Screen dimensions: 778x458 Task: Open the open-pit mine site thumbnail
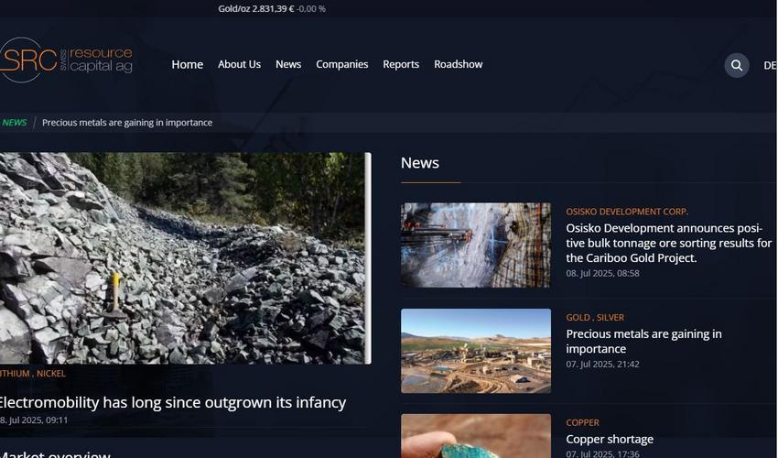click(476, 351)
